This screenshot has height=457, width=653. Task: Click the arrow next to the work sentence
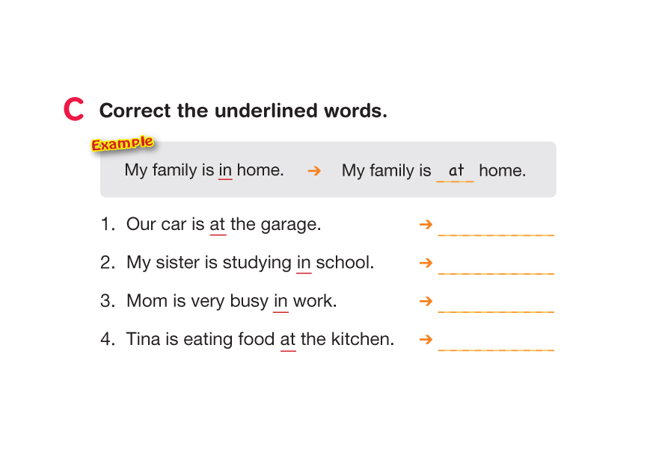pyautogui.click(x=426, y=301)
